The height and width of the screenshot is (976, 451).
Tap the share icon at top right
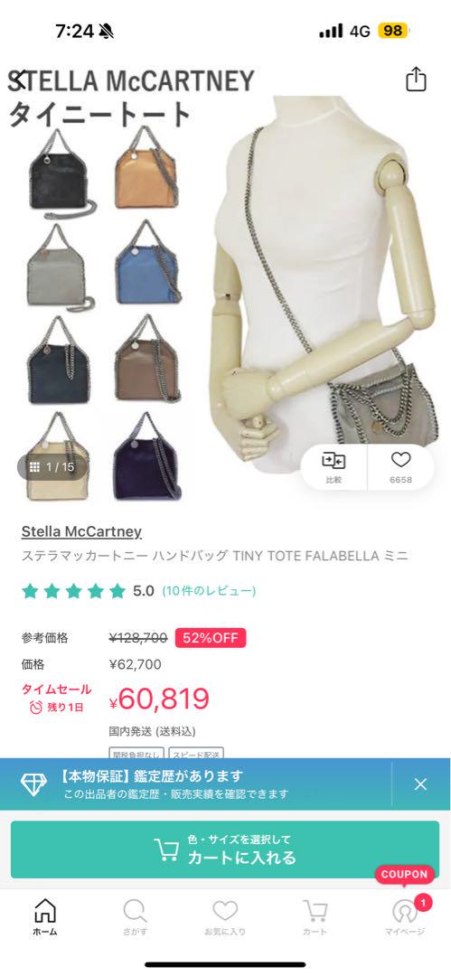pyautogui.click(x=416, y=79)
